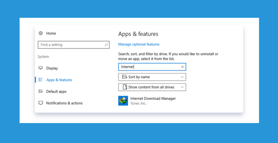The height and width of the screenshot is (143, 278).
Task: Click the Notifications & actions speech bubble icon
Action: [x=41, y=103]
